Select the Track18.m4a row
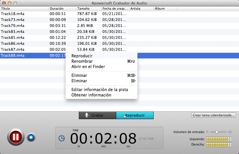This screenshot has height=154, width=239. (x=120, y=14)
